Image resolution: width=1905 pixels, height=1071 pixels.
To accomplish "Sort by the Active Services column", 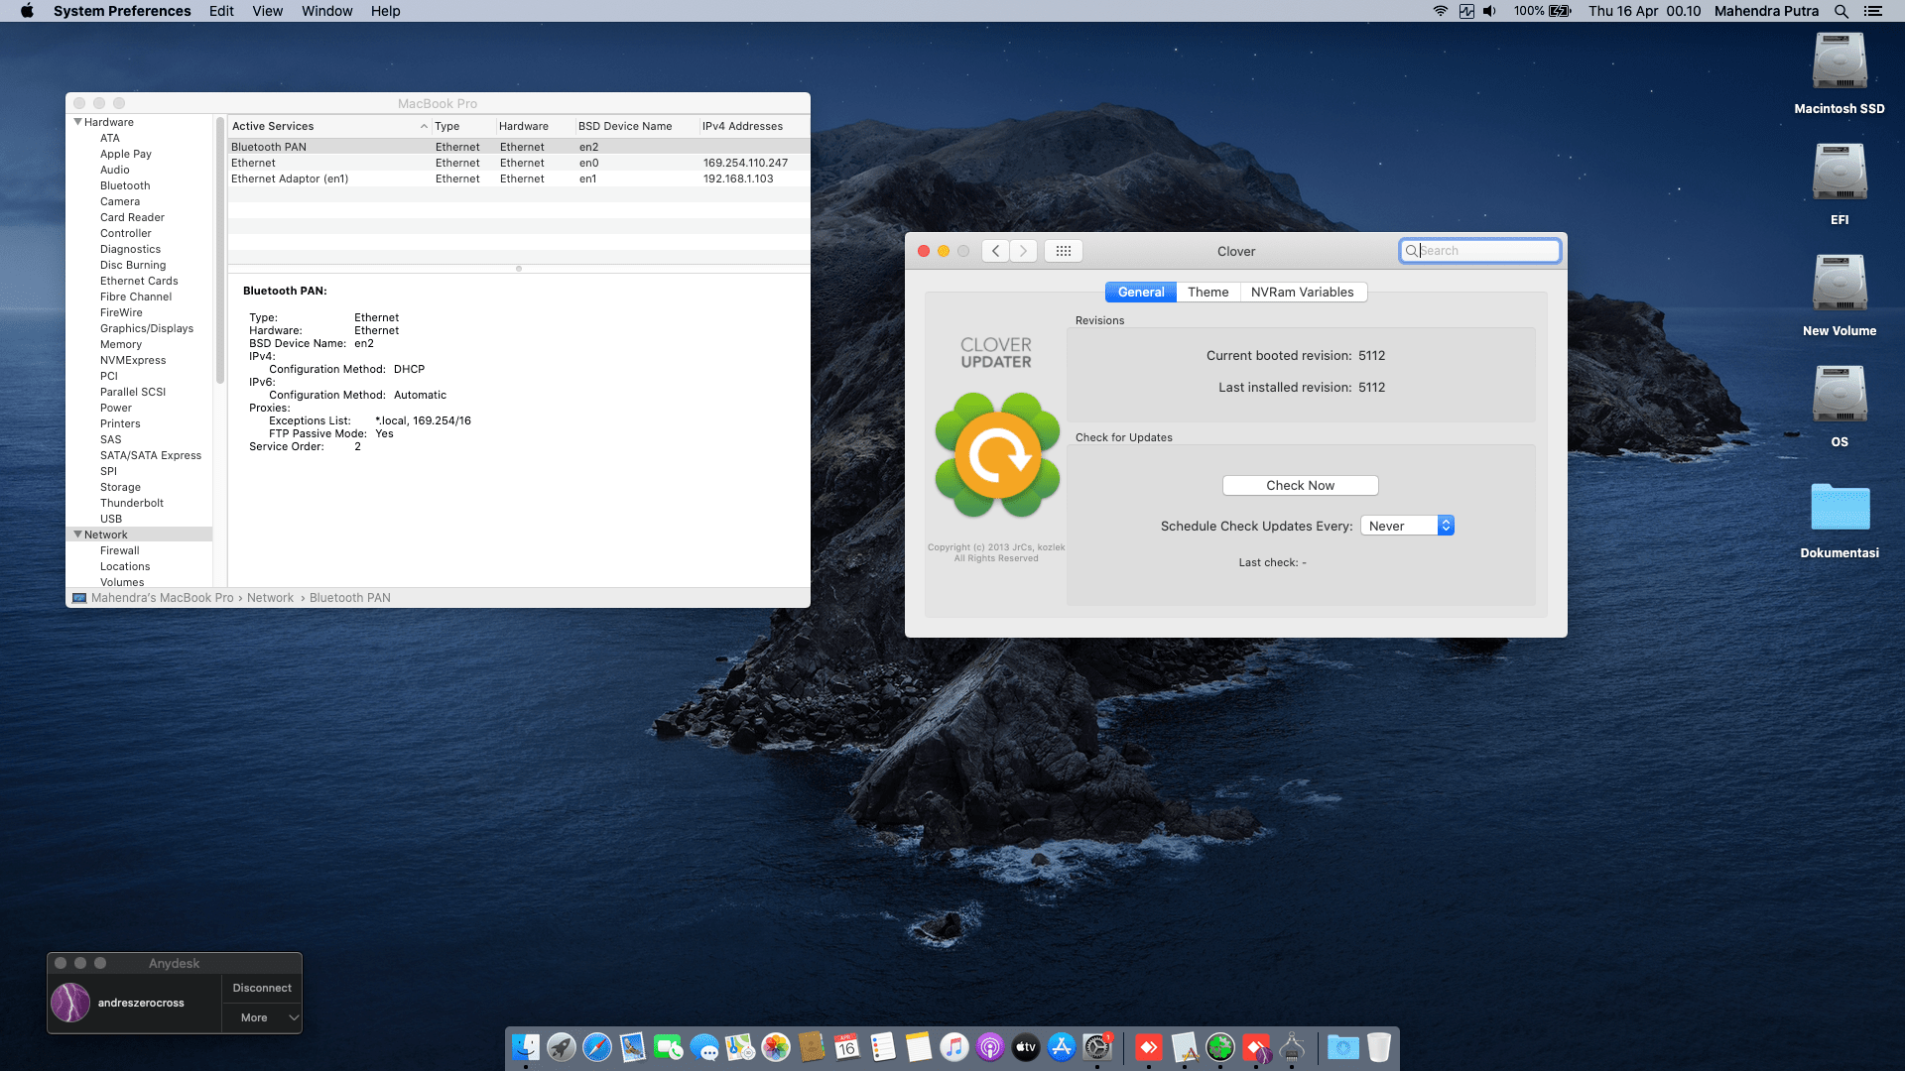I will (328, 126).
